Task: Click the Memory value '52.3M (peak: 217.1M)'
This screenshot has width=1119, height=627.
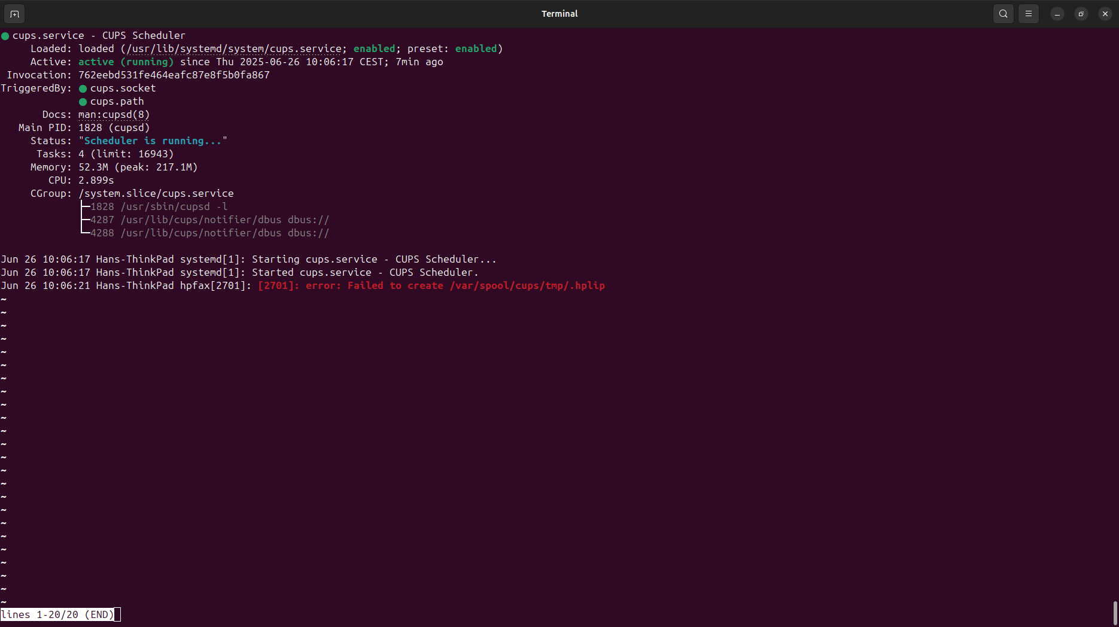Action: (138, 167)
